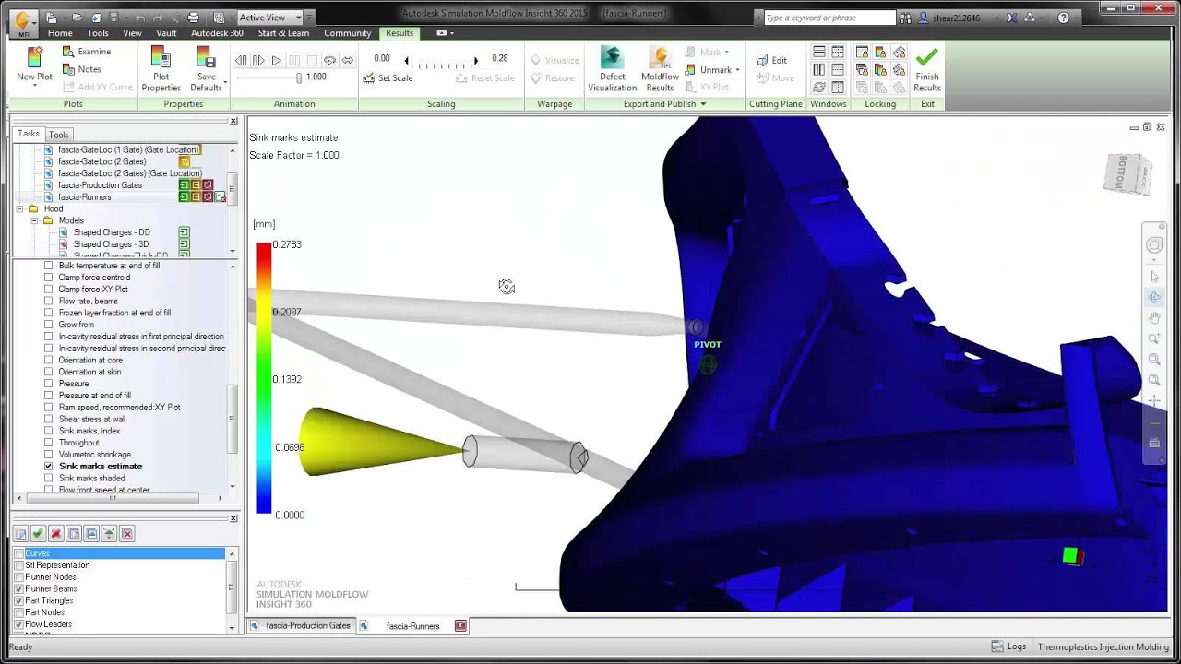Open Logs in status bar

[1008, 647]
